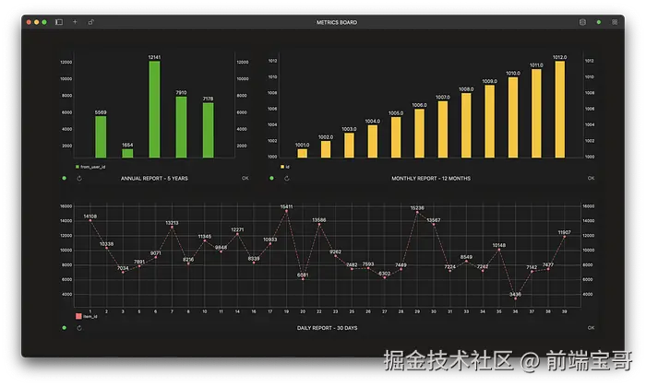This screenshot has height=386, width=646.
Task: Click Annual Report green status dot
Action: pyautogui.click(x=64, y=179)
